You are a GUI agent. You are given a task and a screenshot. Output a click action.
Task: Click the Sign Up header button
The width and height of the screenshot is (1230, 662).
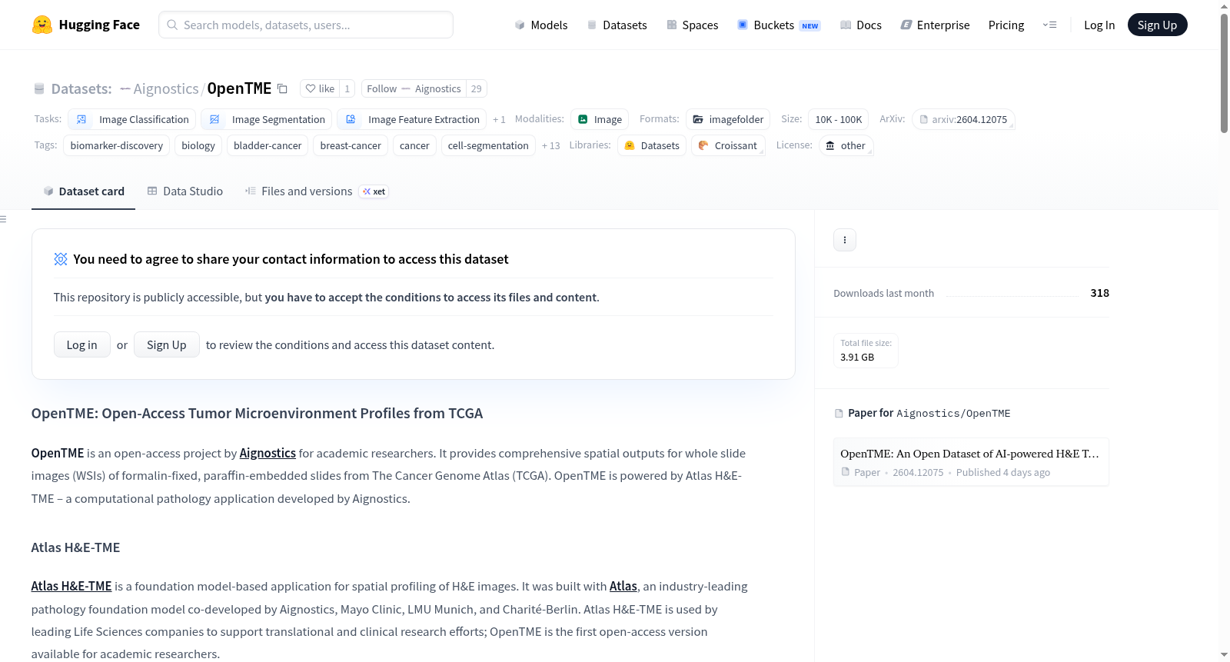(1157, 25)
